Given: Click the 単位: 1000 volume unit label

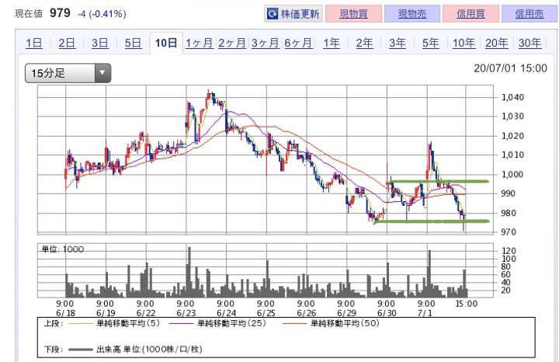Looking at the screenshot, I should click(x=63, y=249).
